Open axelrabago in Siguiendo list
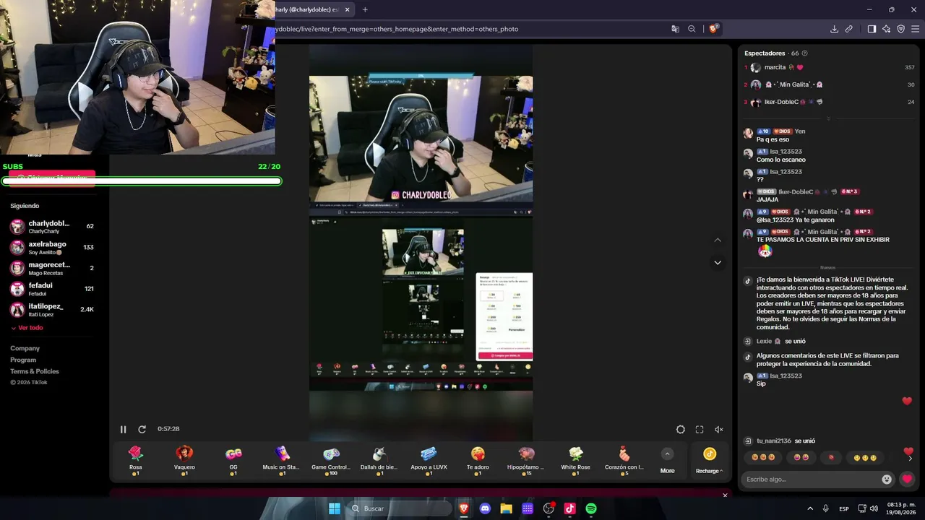 (x=52, y=248)
